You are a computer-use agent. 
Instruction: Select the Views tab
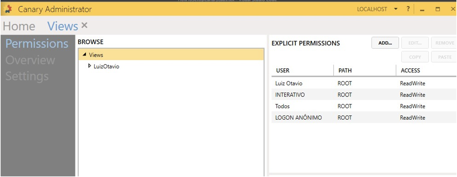tap(63, 26)
